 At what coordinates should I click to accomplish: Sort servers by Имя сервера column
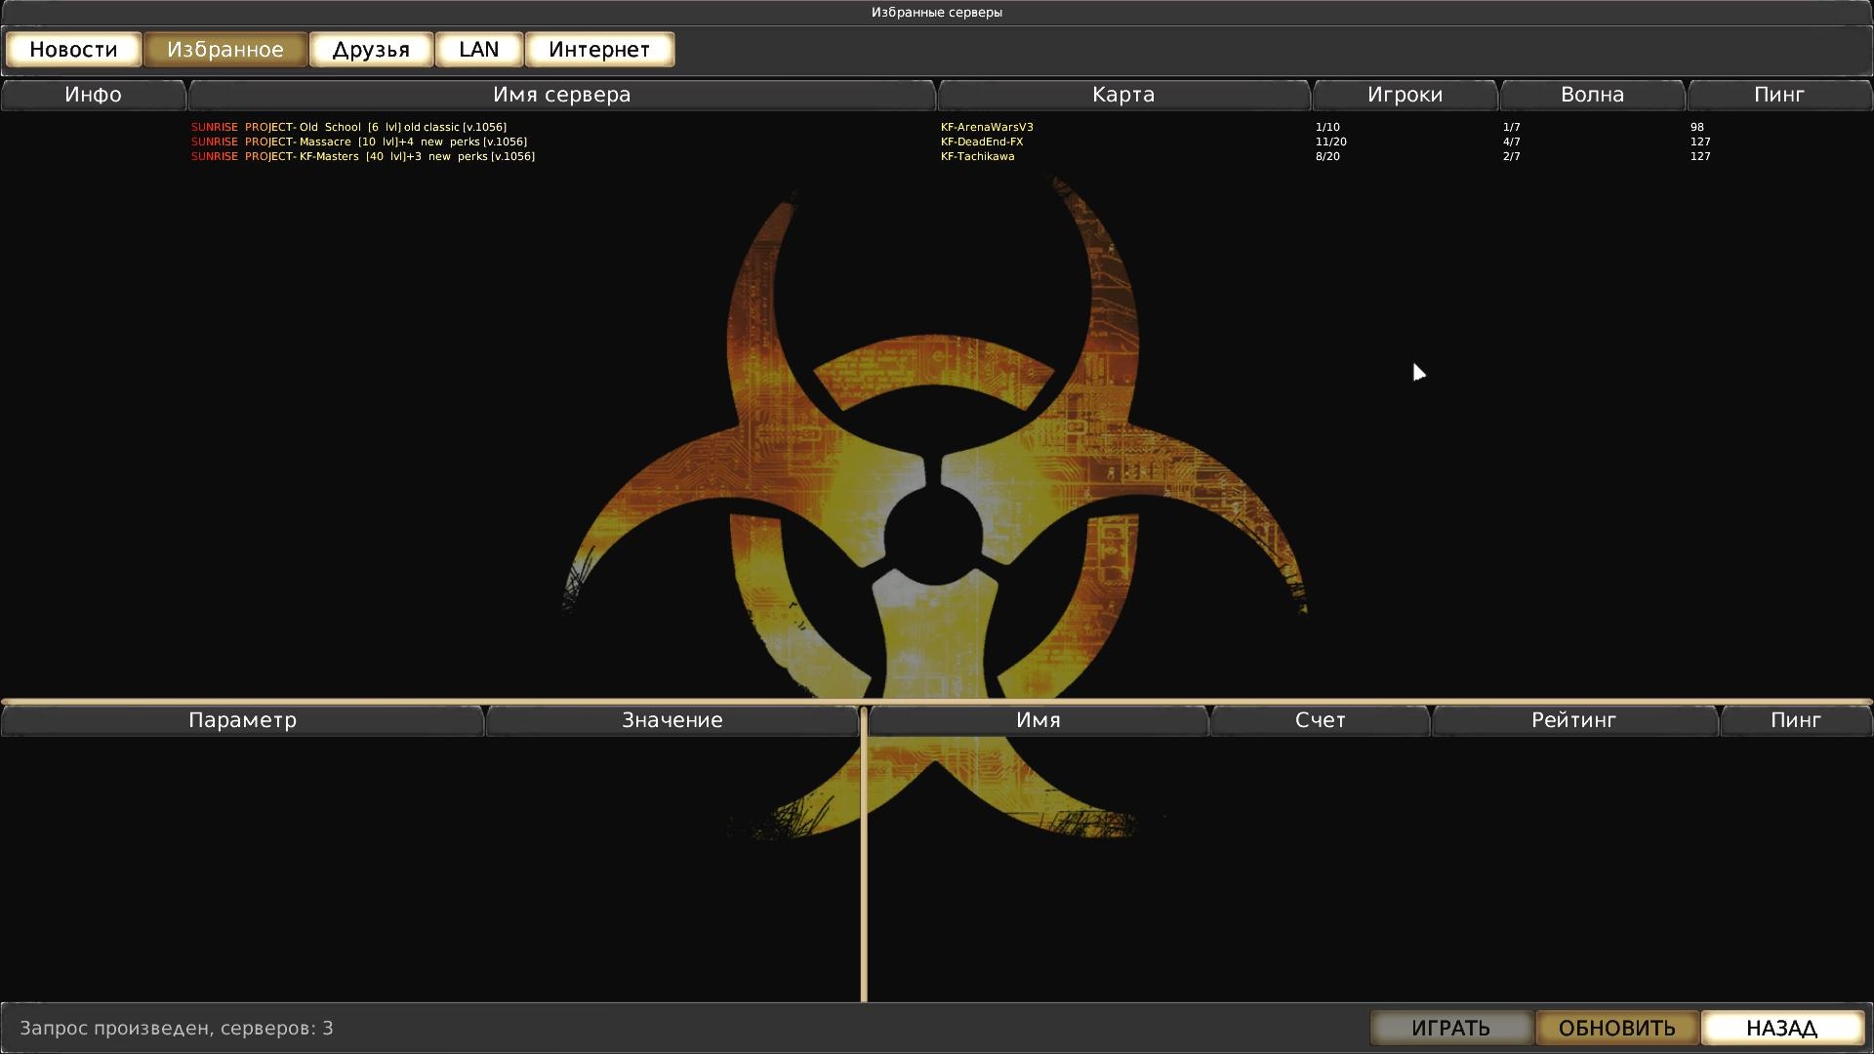point(561,95)
